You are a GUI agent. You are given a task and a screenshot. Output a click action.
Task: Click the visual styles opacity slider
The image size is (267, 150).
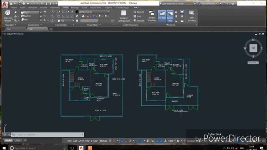coord(89,21)
